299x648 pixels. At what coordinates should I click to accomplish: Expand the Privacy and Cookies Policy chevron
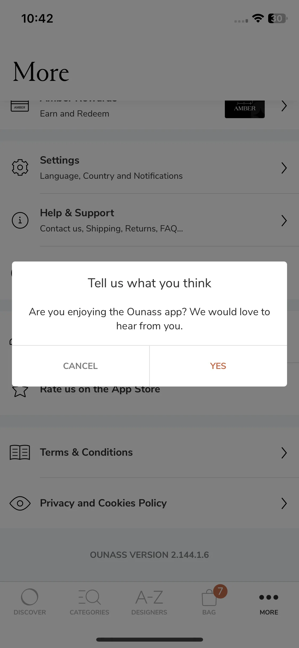click(284, 503)
